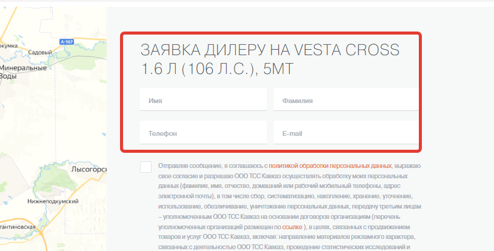The image size is (494, 251).
Task: Check the personal data consent checkbox
Action: click(145, 167)
